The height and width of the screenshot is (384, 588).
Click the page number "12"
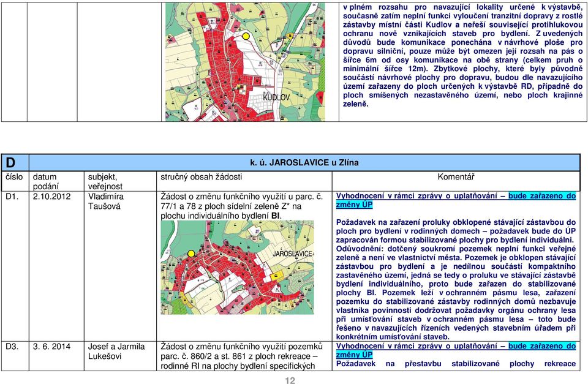(x=290, y=380)
